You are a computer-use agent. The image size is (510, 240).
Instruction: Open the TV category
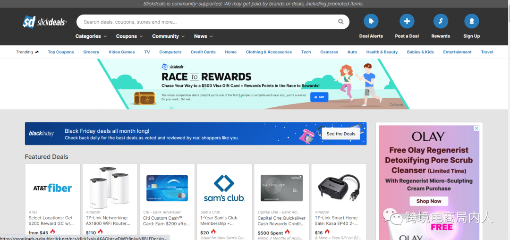147,52
